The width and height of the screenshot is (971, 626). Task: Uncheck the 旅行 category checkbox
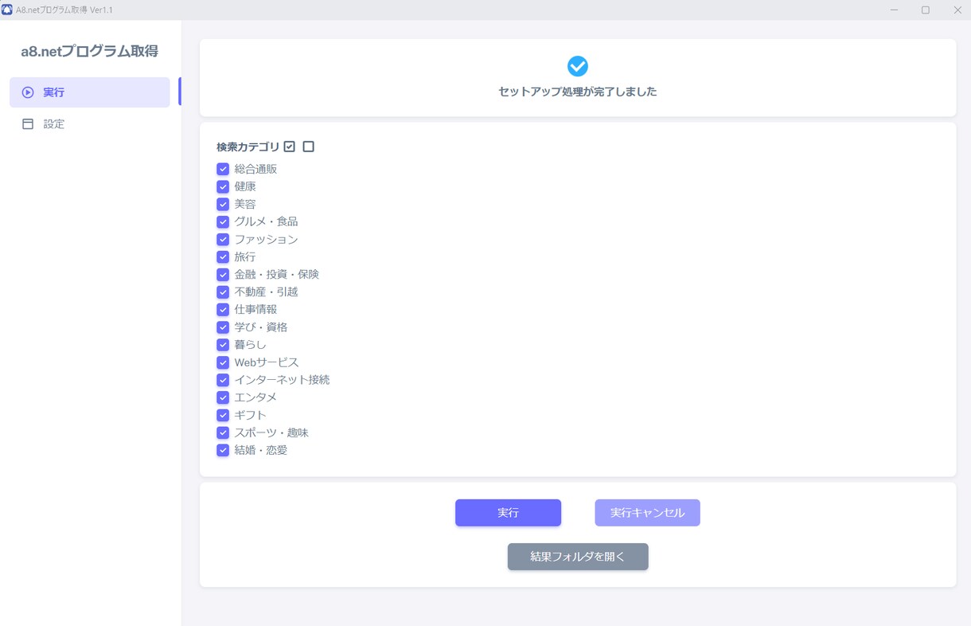pos(223,256)
